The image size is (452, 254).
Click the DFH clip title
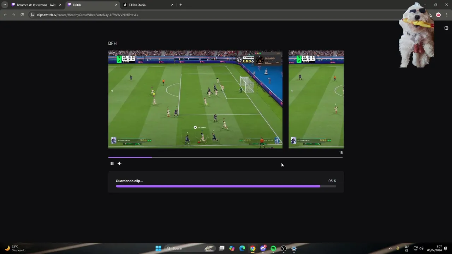[x=112, y=43]
